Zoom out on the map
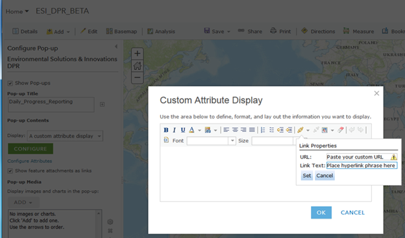The image size is (405, 238). point(138,78)
